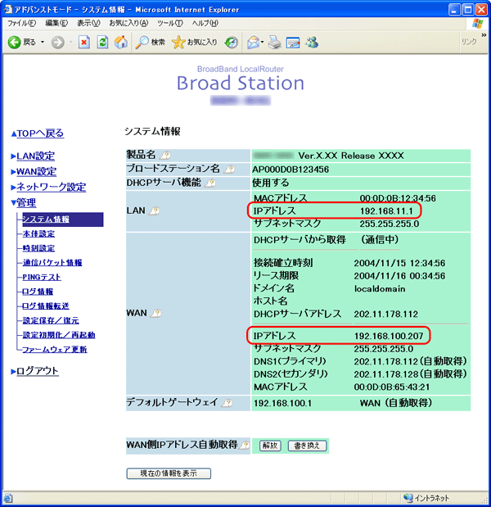
Task: Click the Forward arrow icon
Action: 58,43
